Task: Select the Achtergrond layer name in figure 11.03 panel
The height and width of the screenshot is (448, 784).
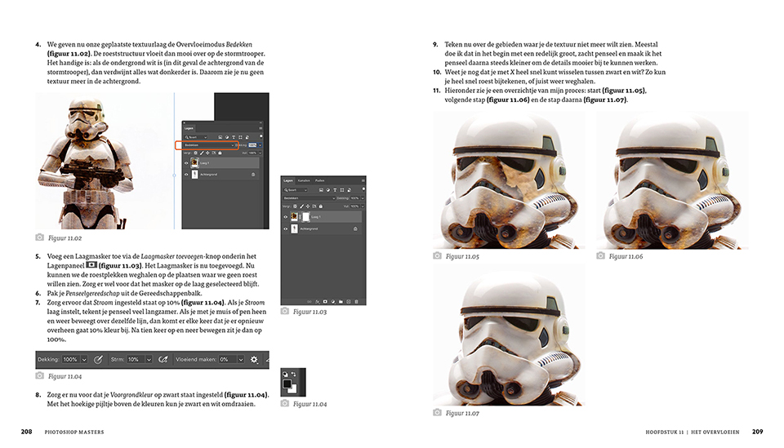Action: click(309, 228)
